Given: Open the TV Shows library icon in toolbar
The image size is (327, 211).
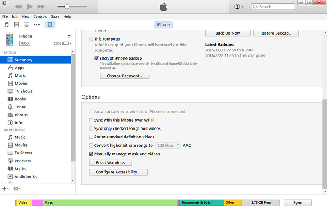Looking at the screenshot, I should tap(27, 24).
